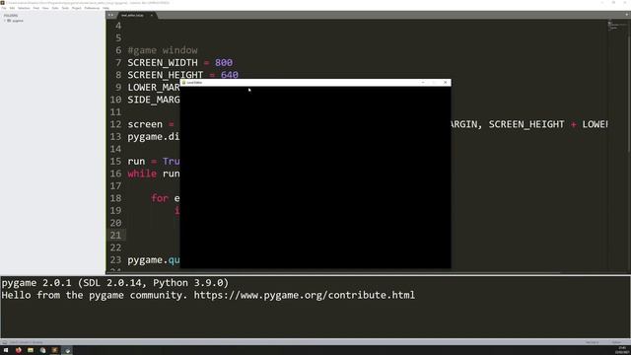Click the taskbar clock
This screenshot has width=631, height=355.
pos(622,350)
